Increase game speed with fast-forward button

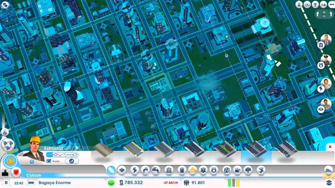tap(31, 183)
